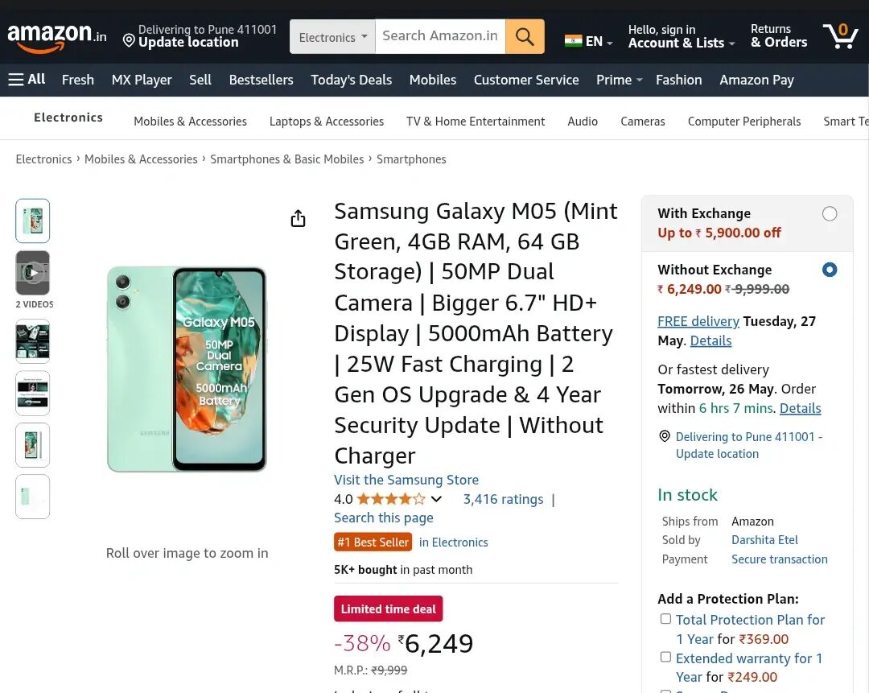Open the Electronics search category dropdown

(332, 37)
